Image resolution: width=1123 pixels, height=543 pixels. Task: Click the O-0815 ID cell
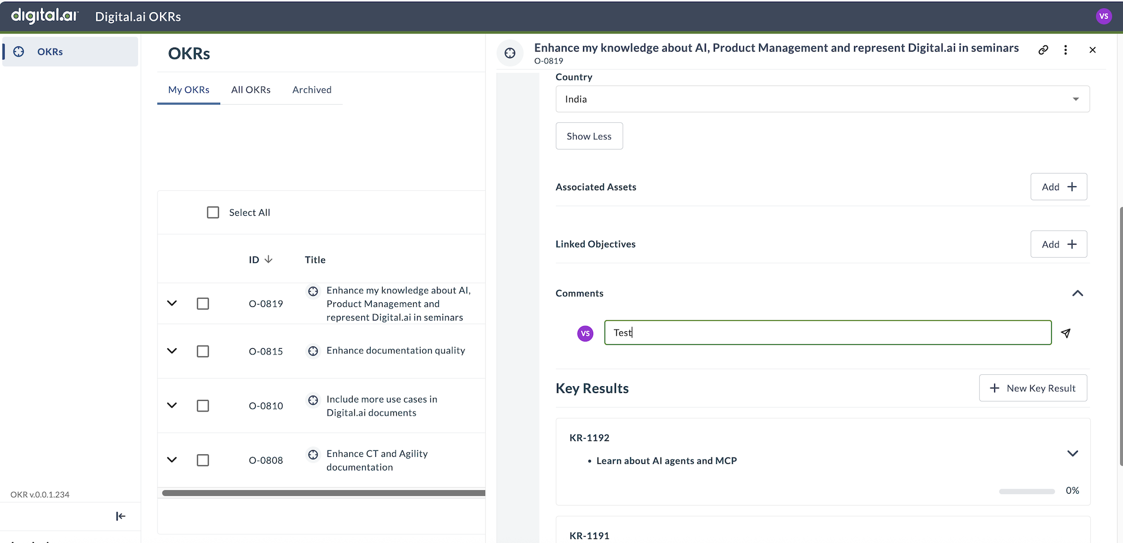point(266,351)
